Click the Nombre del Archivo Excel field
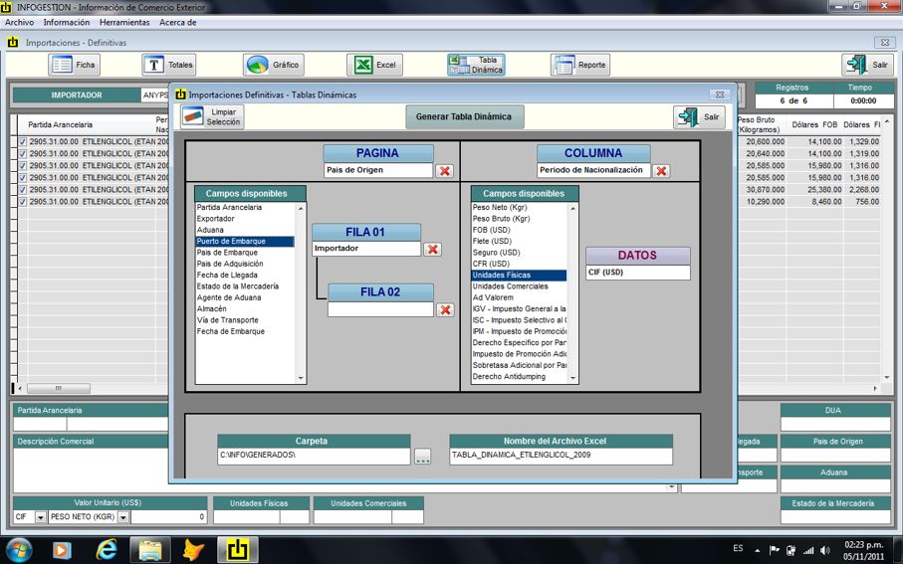The image size is (903, 564). (x=561, y=457)
